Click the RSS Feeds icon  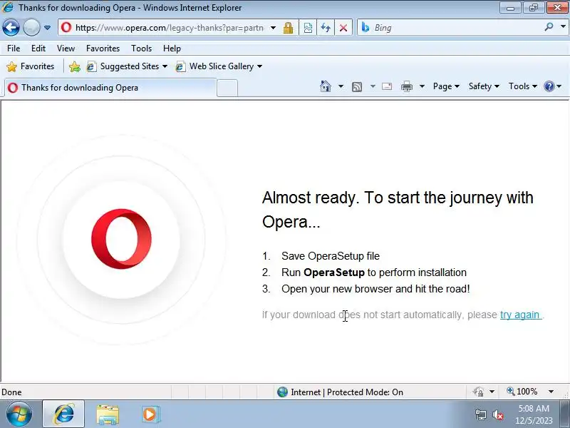357,86
